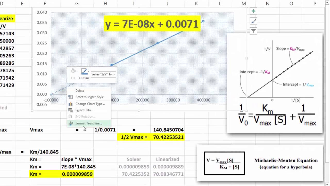
Task: Click the yellow Km result cell 0.000009859
Action: [77, 174]
